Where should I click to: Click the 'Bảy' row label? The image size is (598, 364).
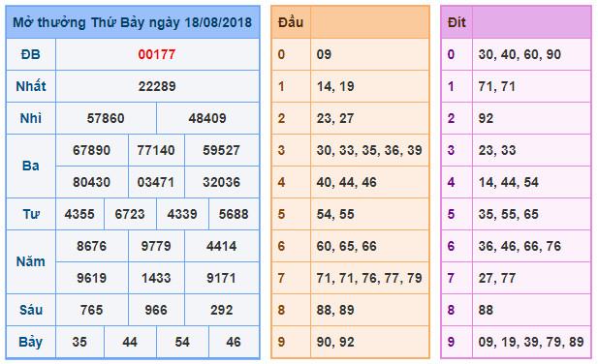pos(30,343)
